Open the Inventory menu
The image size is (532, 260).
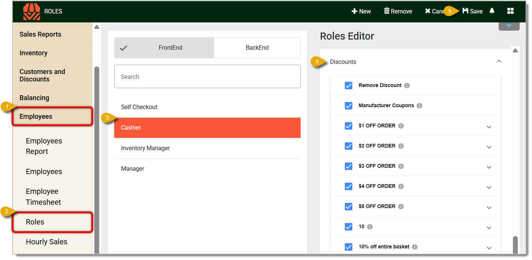pos(52,53)
